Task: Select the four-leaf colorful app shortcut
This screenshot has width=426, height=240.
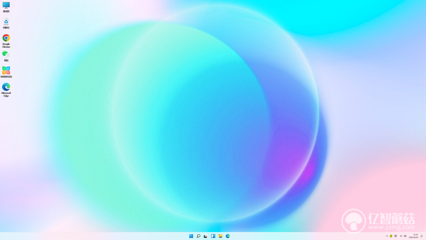Action: [6, 72]
